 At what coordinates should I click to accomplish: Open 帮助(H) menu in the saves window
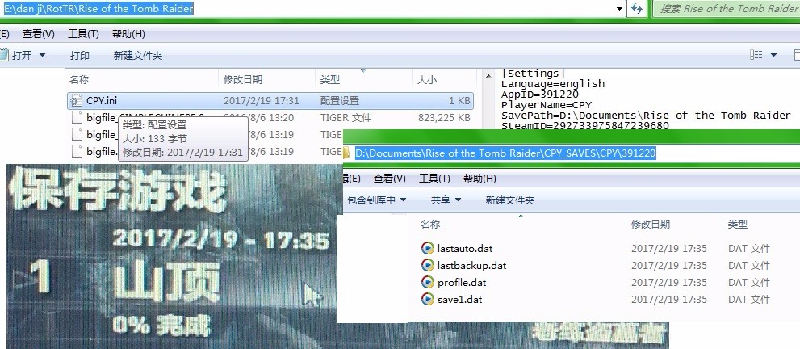coord(480,179)
